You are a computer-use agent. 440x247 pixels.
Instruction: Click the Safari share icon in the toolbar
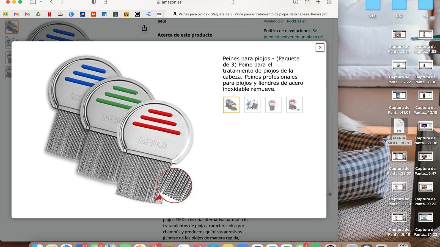(x=307, y=2)
